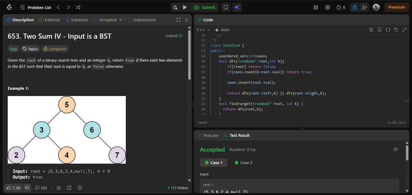Open the Companies tag
Image resolution: width=412 pixels, height=195 pixels.
point(55,49)
